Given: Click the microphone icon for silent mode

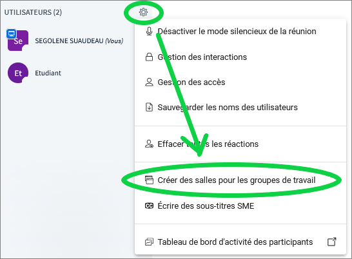Looking at the screenshot, I should click(x=149, y=32).
